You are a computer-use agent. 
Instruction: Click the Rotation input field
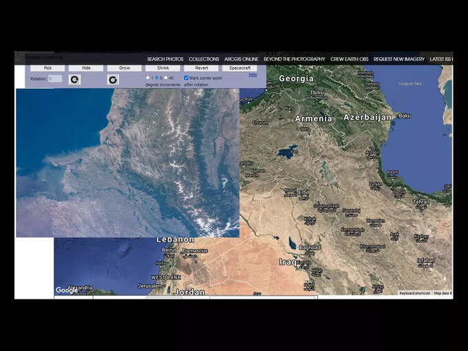pyautogui.click(x=55, y=78)
